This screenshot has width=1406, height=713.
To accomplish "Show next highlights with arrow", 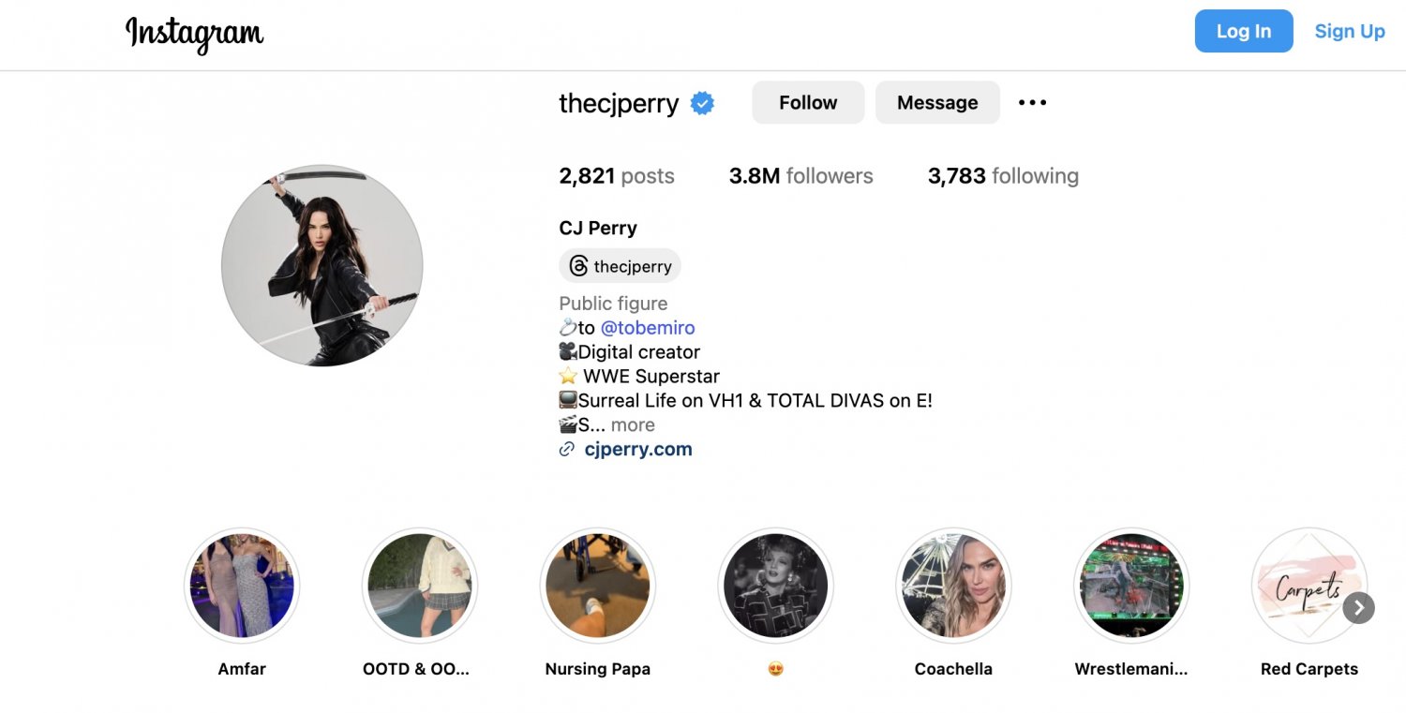I will click(1358, 608).
